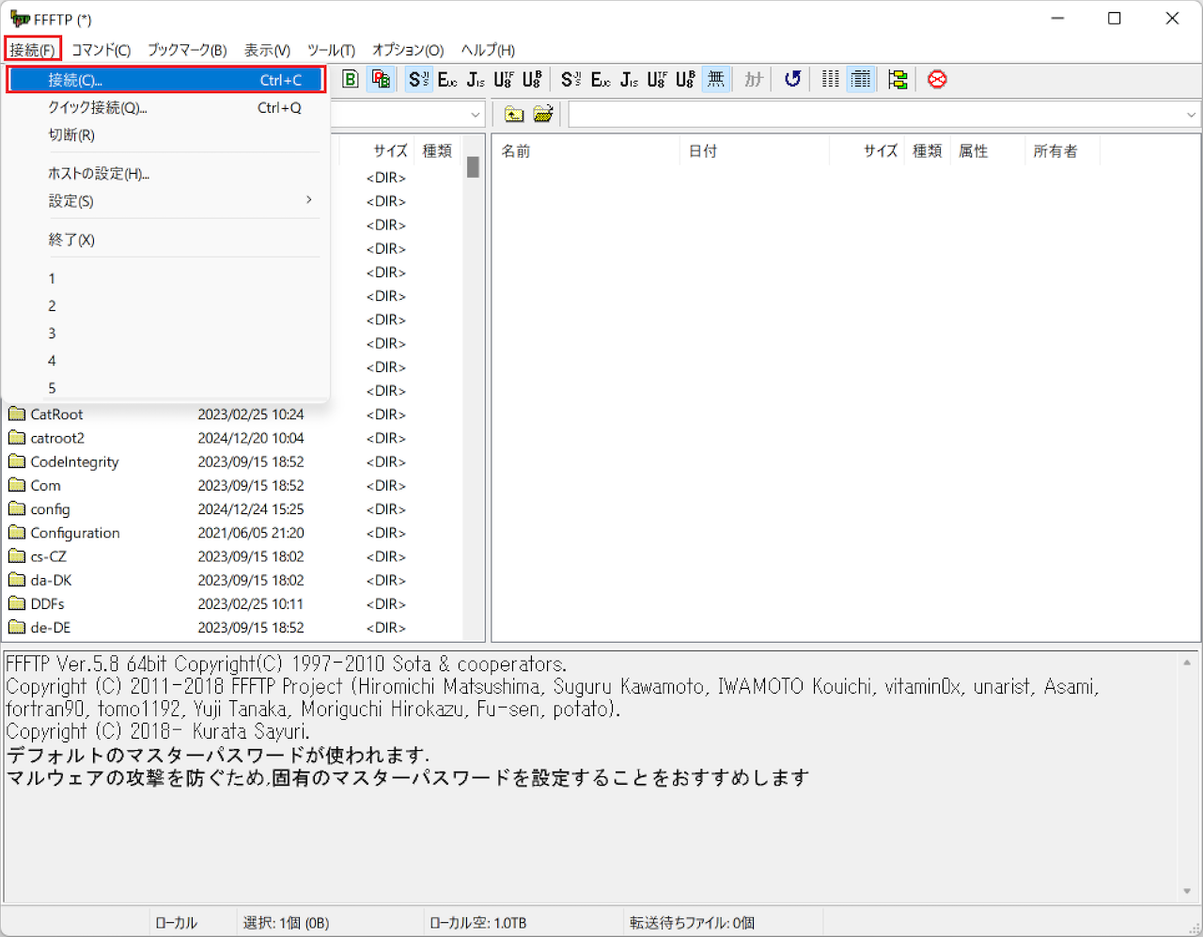Select the CodeIntegrity folder icon
Screen dimensions: 1203x937
pos(17,461)
